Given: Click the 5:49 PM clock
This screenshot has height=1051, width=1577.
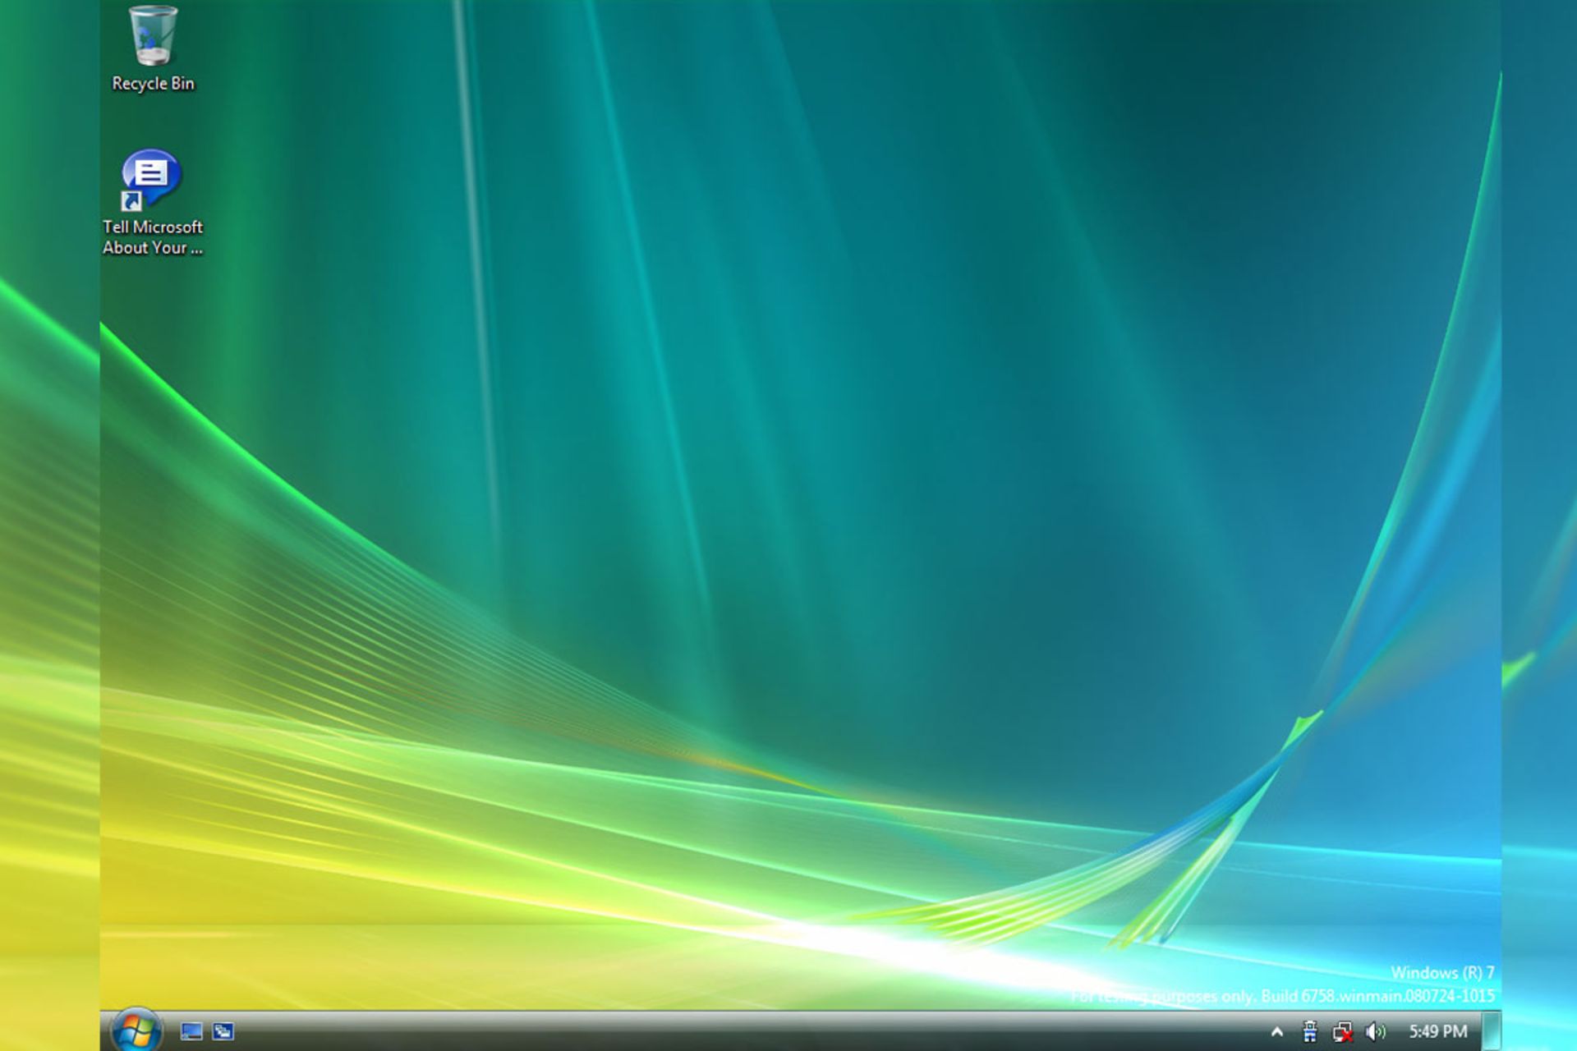Looking at the screenshot, I should 1437,1031.
